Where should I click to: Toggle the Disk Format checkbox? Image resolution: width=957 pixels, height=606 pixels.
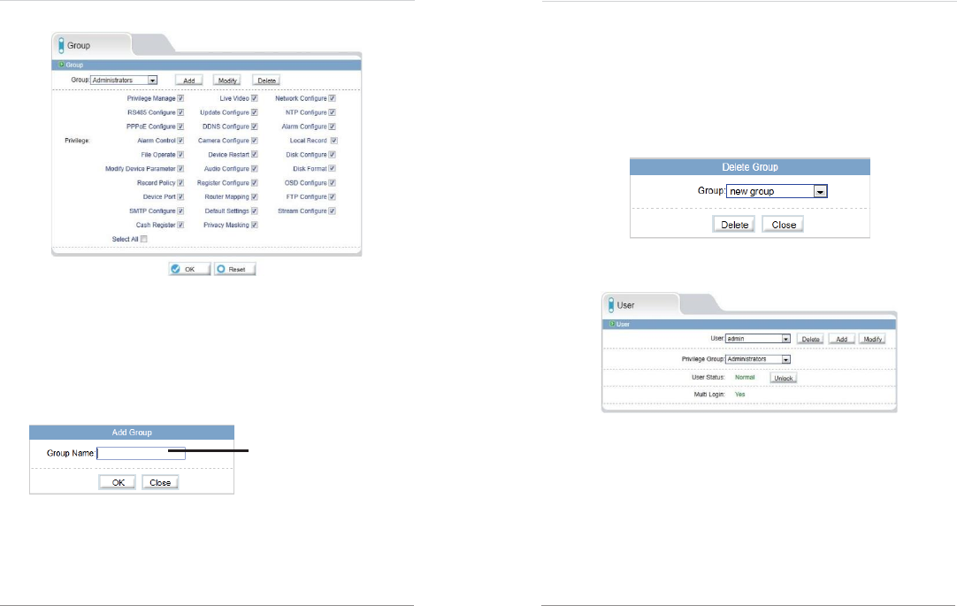(x=332, y=168)
